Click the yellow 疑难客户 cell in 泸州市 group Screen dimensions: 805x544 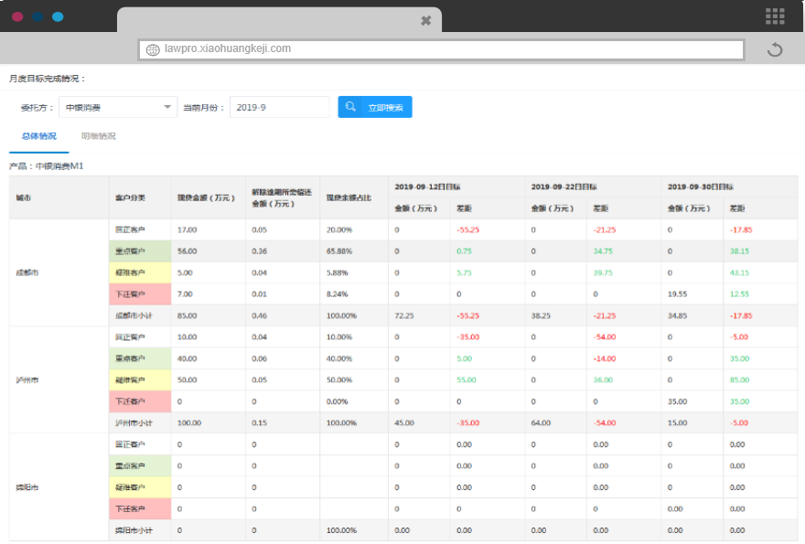140,380
